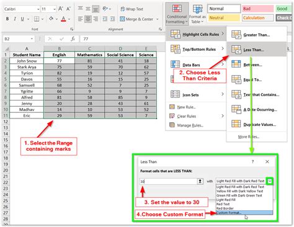Select cell with John Snow
Screen dimensions: 294x227
(27, 61)
